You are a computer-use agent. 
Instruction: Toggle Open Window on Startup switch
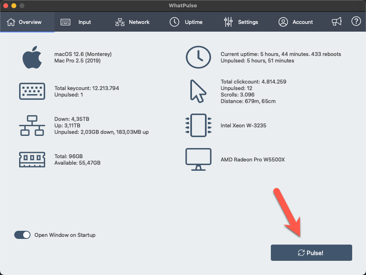(22, 235)
